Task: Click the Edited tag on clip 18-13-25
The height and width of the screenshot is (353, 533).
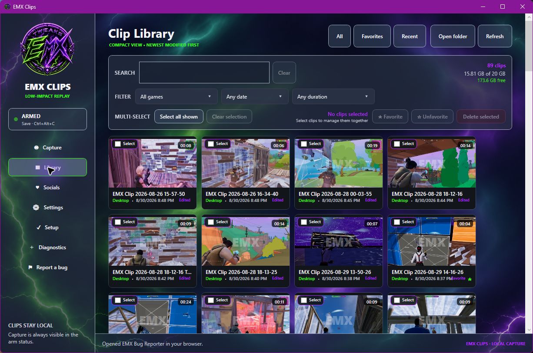Action: (x=278, y=278)
